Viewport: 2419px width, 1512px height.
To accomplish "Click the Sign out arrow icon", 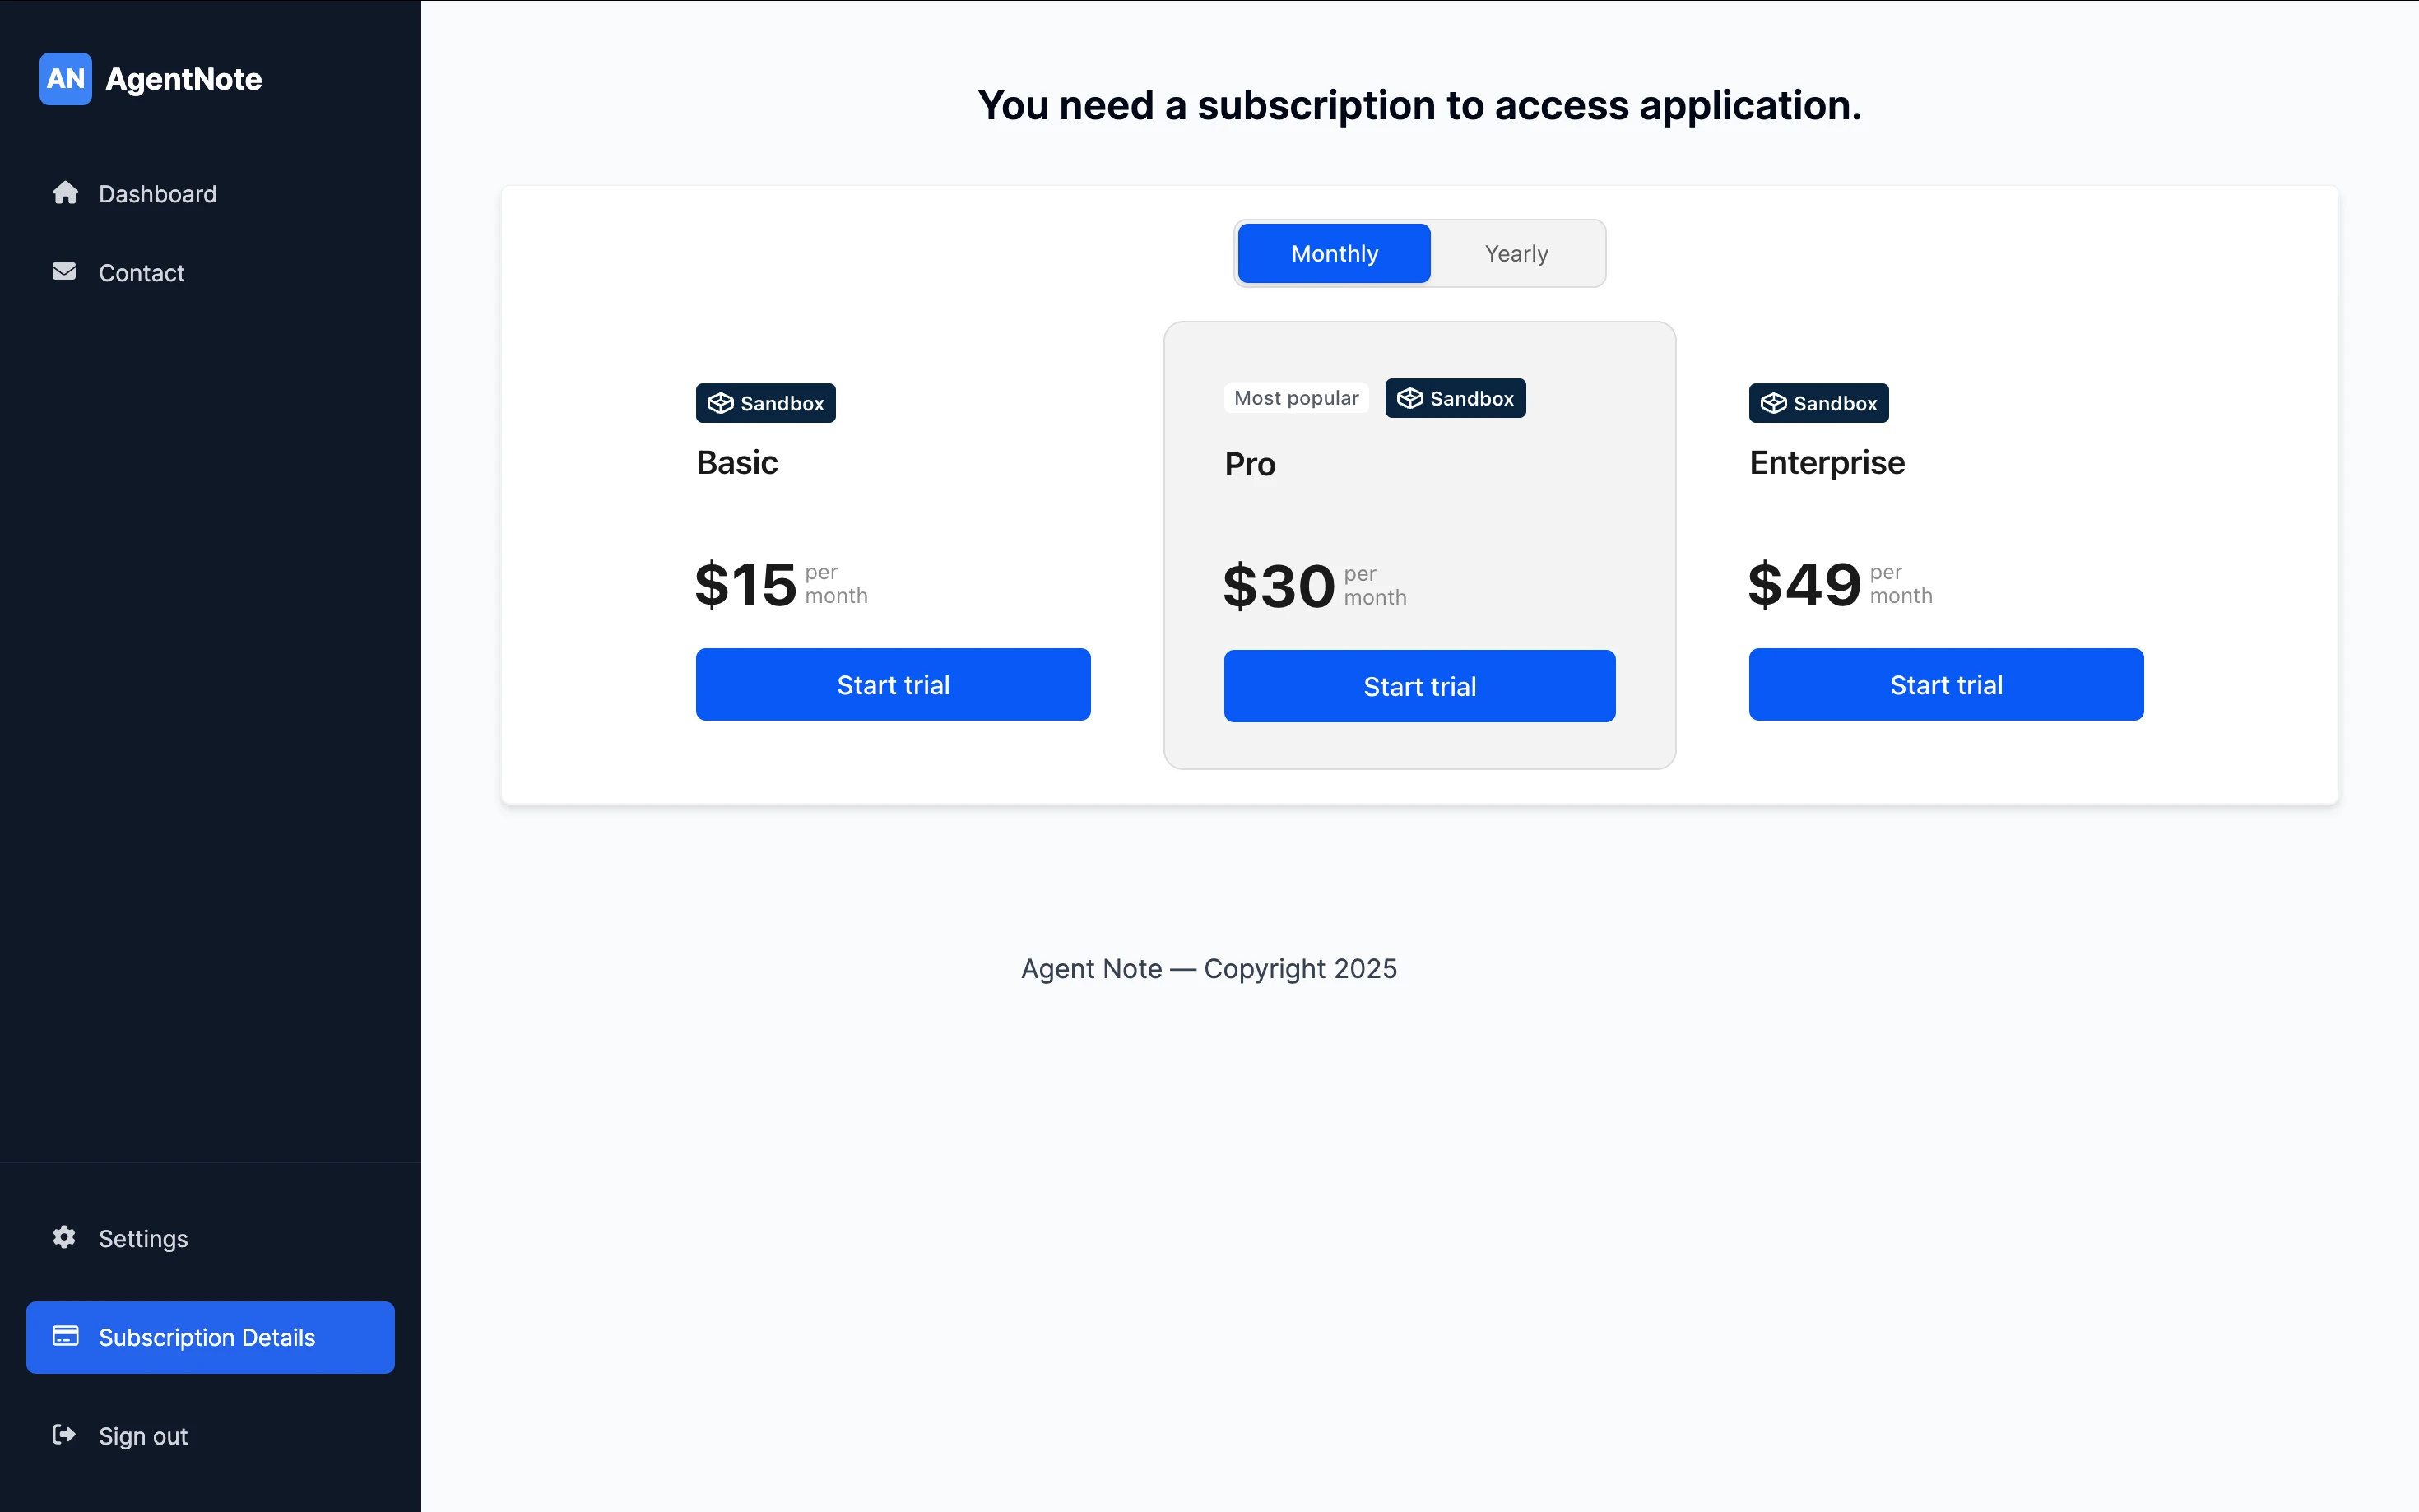I will click(64, 1435).
